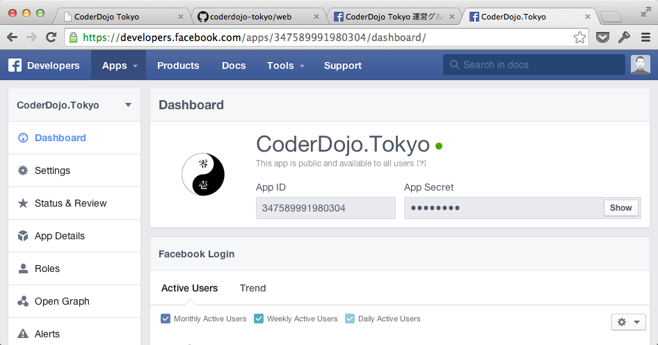Reload the page with the refresh icon
This screenshot has width=658, height=345.
point(51,38)
